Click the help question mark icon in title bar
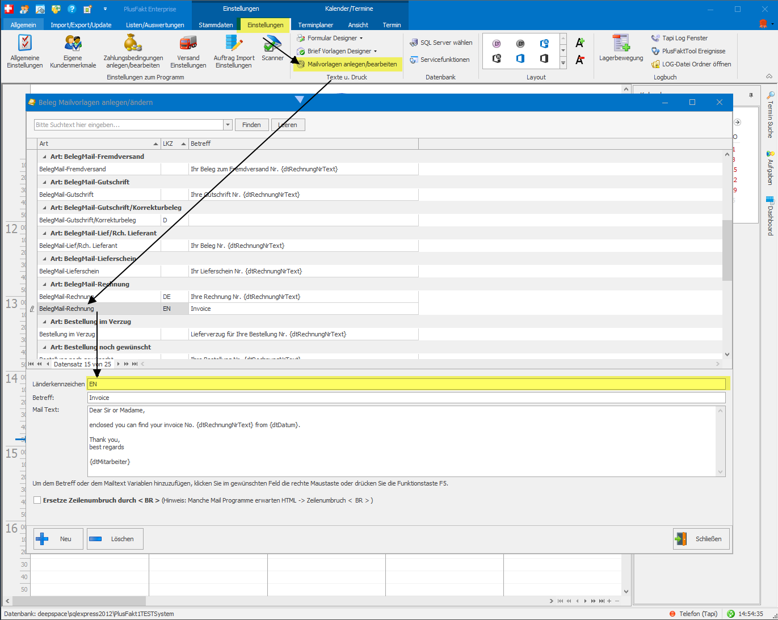 [x=72, y=9]
